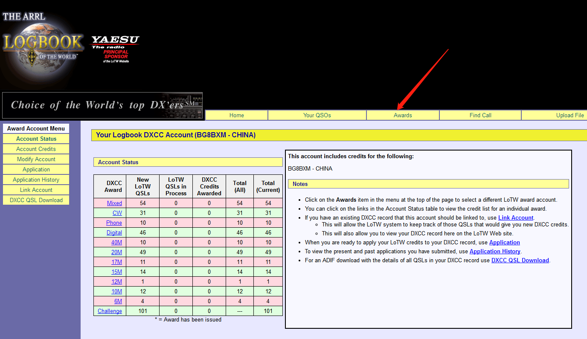Open DXCC QSL Download in the sidebar
587x339 pixels.
point(36,200)
